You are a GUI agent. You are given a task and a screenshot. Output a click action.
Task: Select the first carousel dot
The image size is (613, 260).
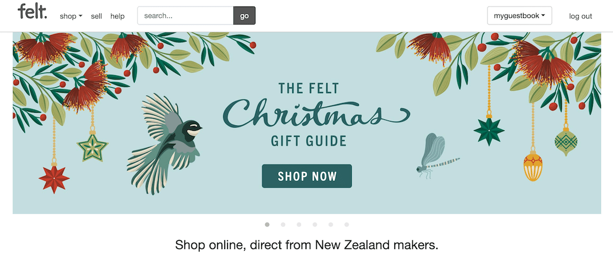tap(267, 224)
